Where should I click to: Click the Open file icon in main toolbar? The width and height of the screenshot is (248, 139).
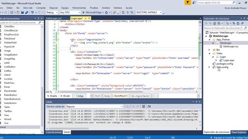[18, 12]
